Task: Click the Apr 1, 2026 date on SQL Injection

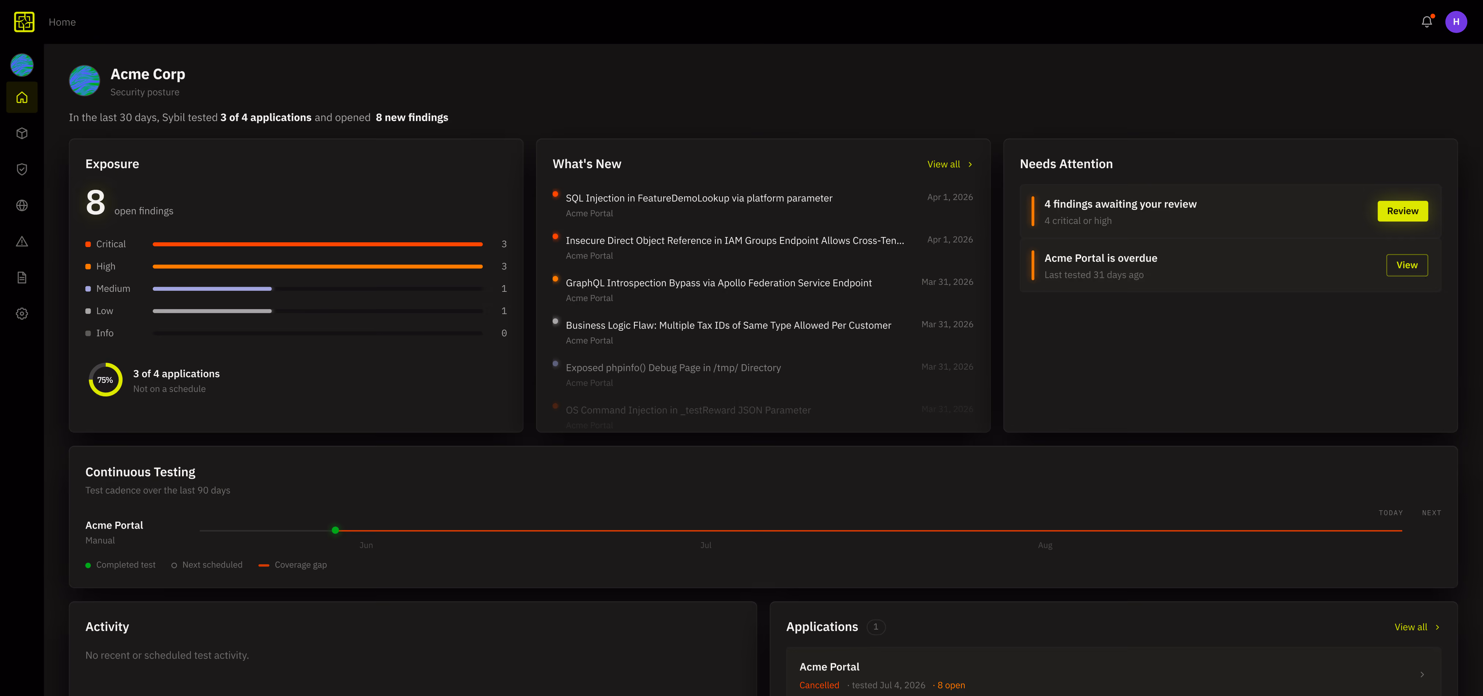Action: point(949,197)
